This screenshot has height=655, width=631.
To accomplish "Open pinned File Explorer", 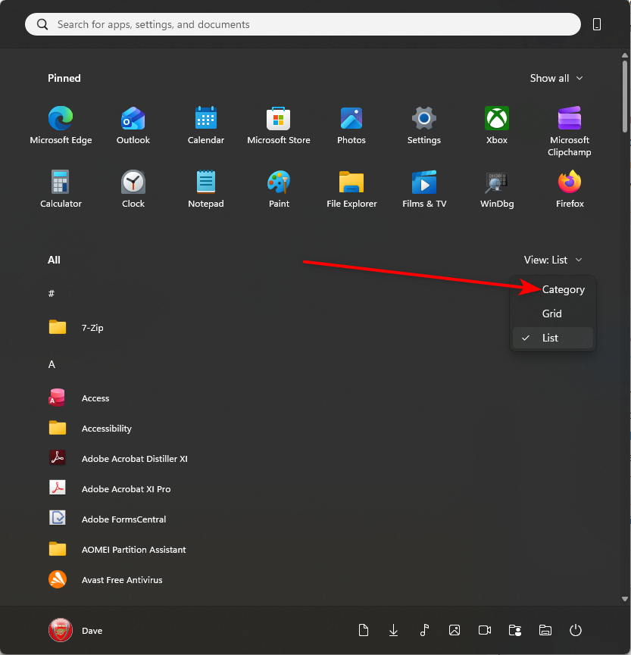I will point(351,189).
